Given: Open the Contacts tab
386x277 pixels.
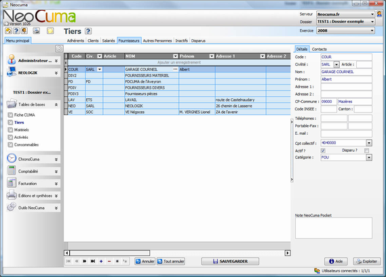Looking at the screenshot, I should (x=319, y=49).
